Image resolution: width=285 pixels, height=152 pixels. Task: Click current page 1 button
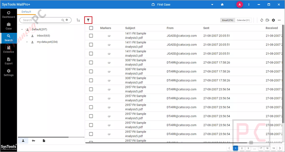pyautogui.click(x=235, y=148)
